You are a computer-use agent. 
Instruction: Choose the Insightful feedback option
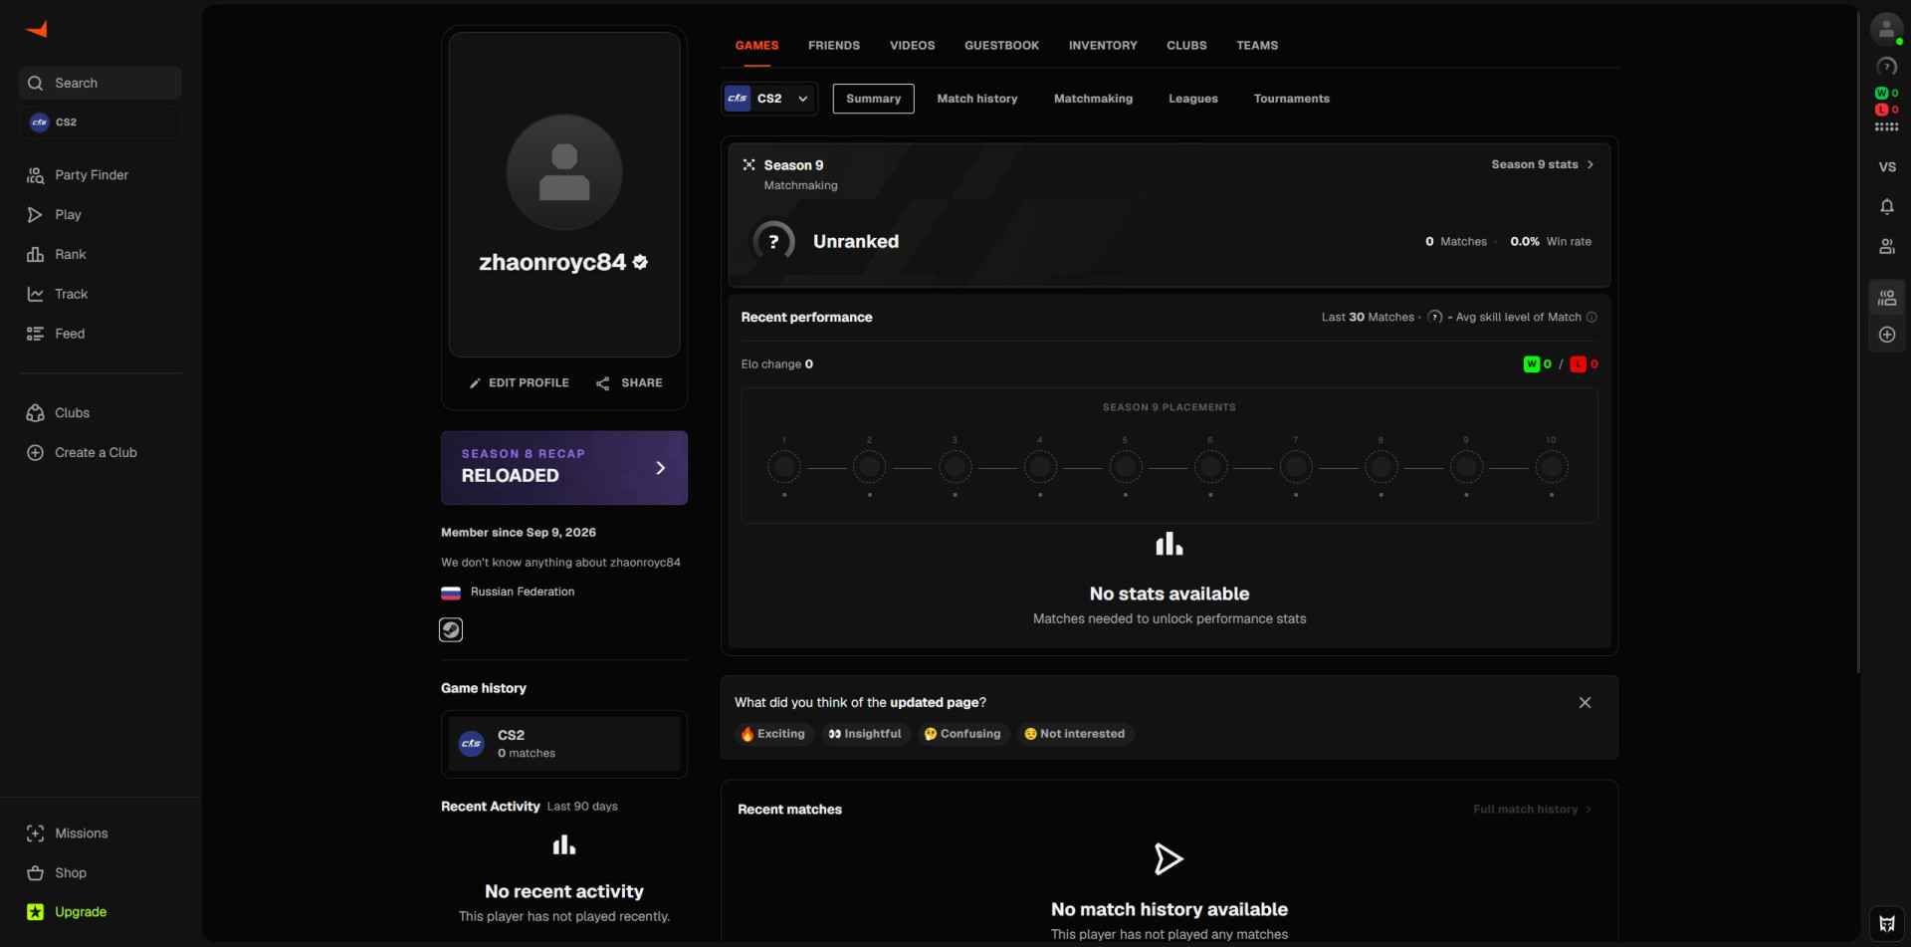tap(864, 734)
